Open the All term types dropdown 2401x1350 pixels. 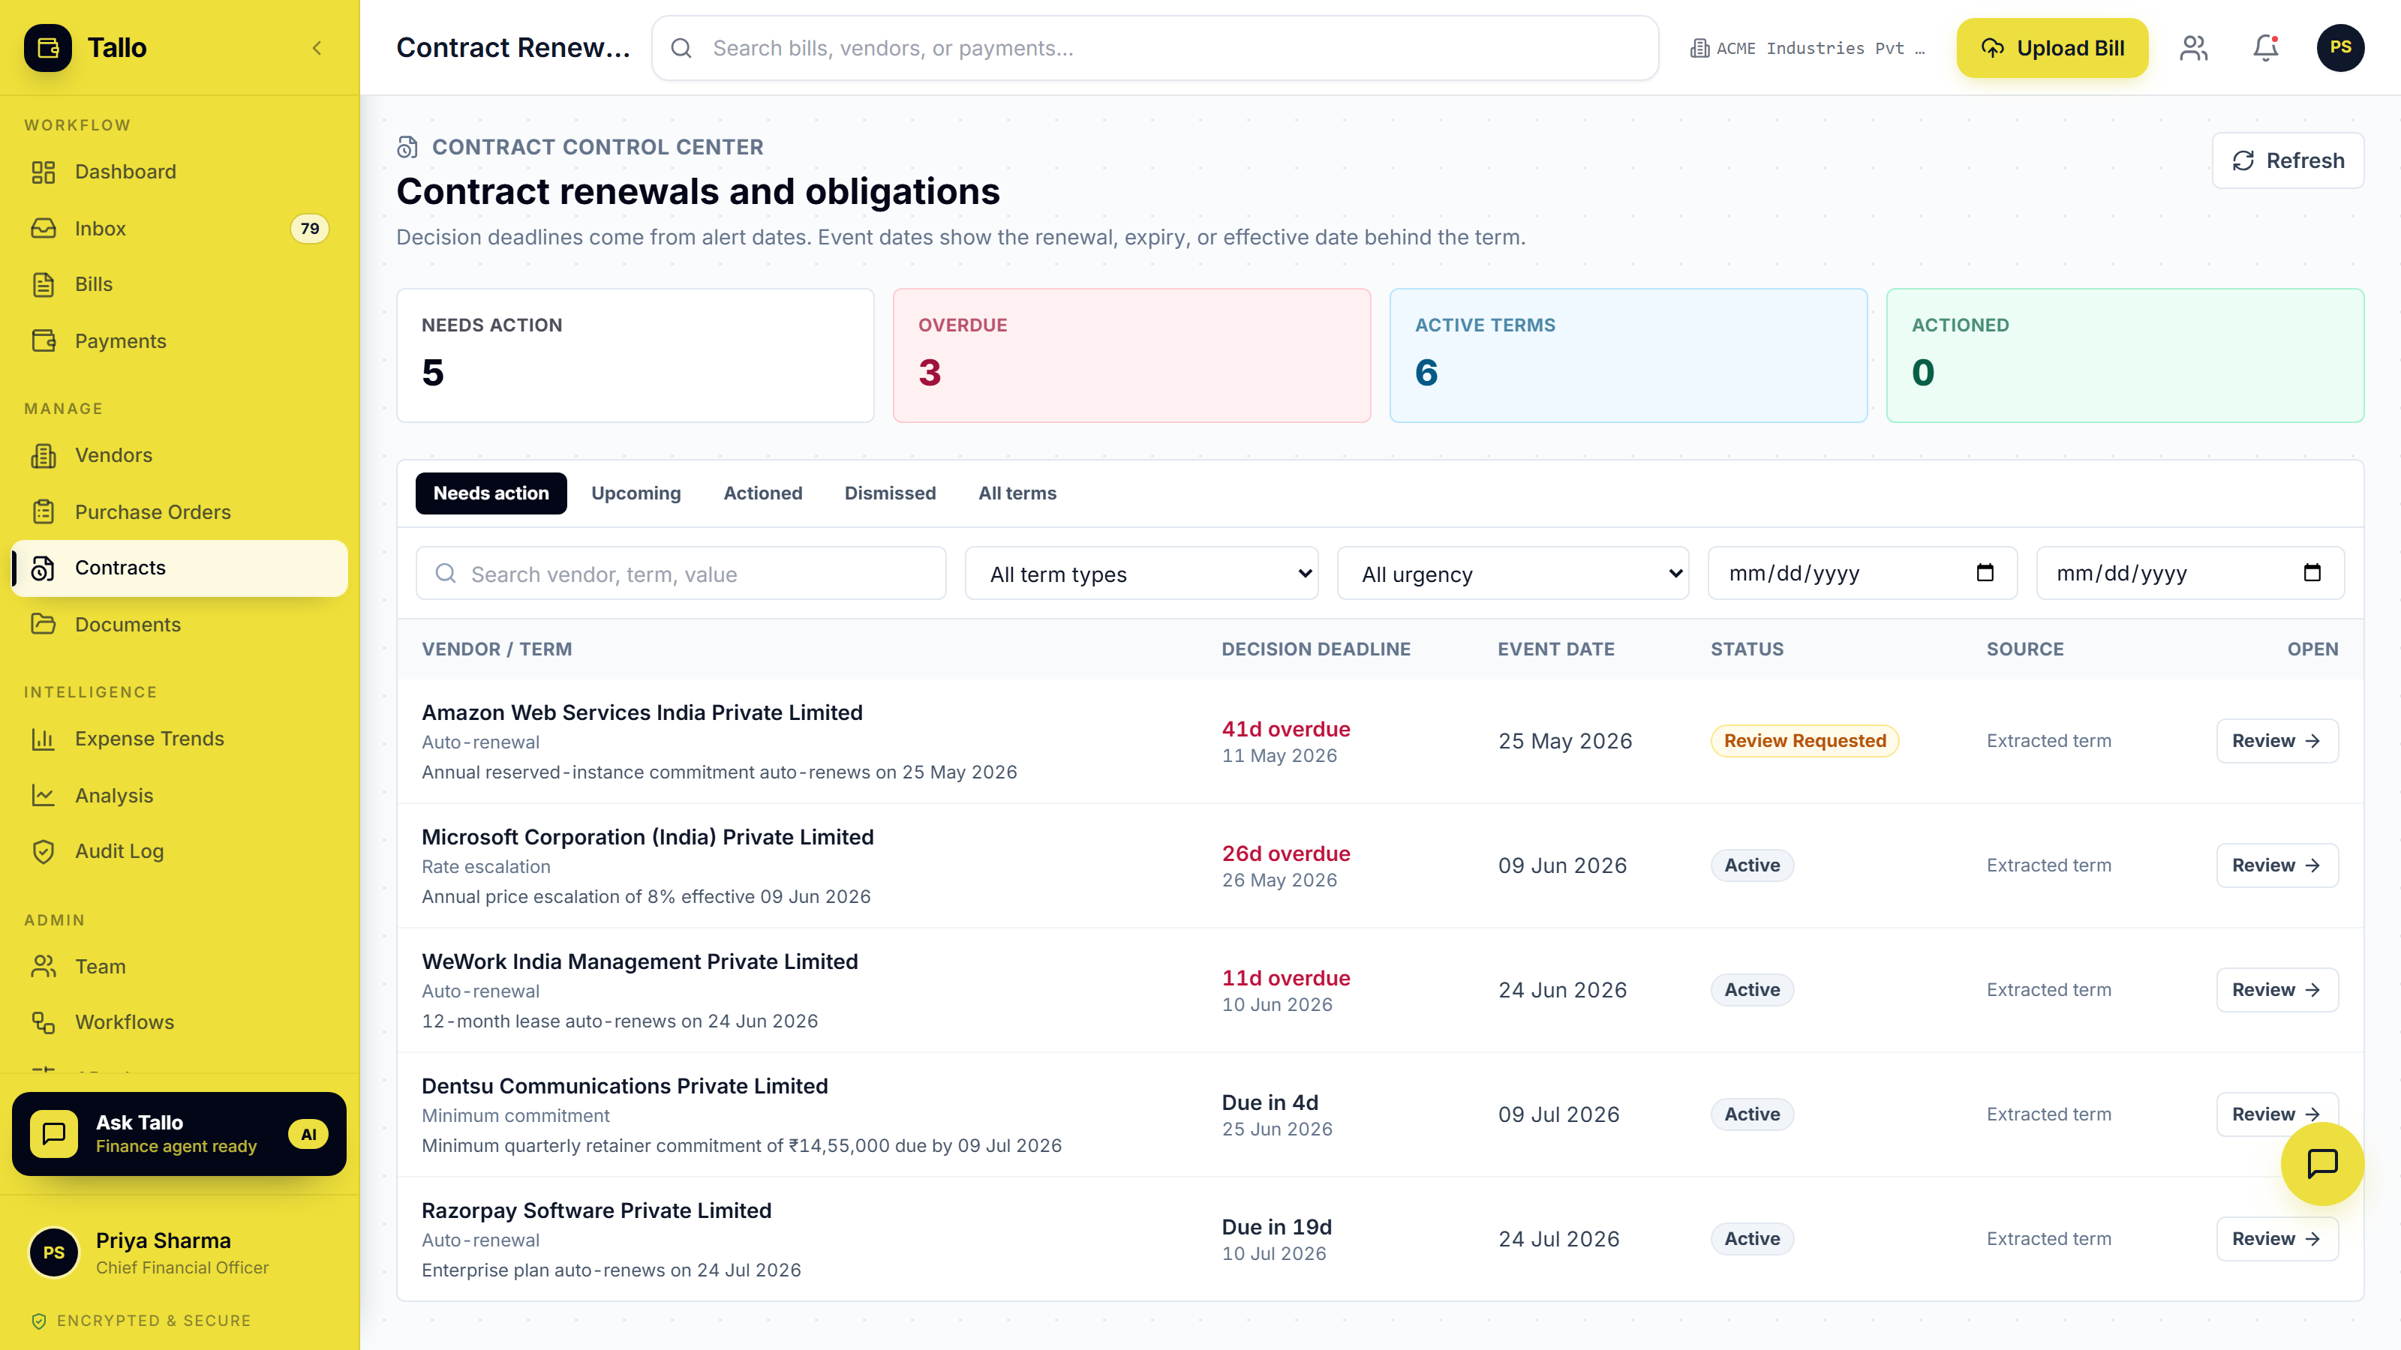1142,574
